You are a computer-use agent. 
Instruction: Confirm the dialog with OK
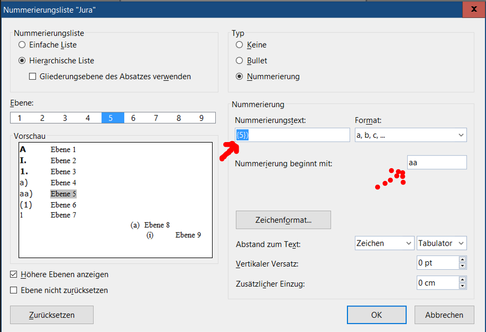click(377, 315)
